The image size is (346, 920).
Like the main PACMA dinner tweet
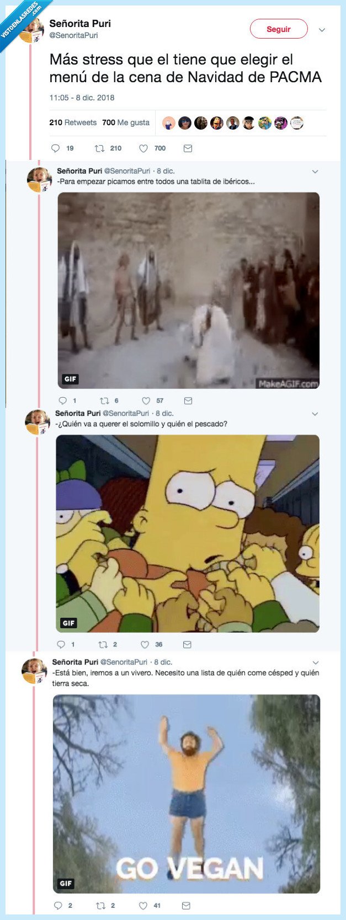pos(143,148)
